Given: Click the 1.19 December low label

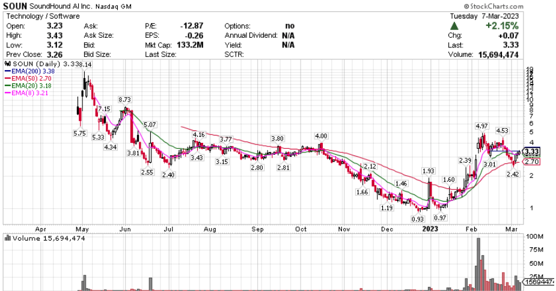Looking at the screenshot, I should pyautogui.click(x=387, y=208).
